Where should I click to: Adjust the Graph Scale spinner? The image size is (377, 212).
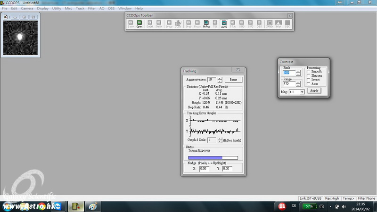(220, 140)
